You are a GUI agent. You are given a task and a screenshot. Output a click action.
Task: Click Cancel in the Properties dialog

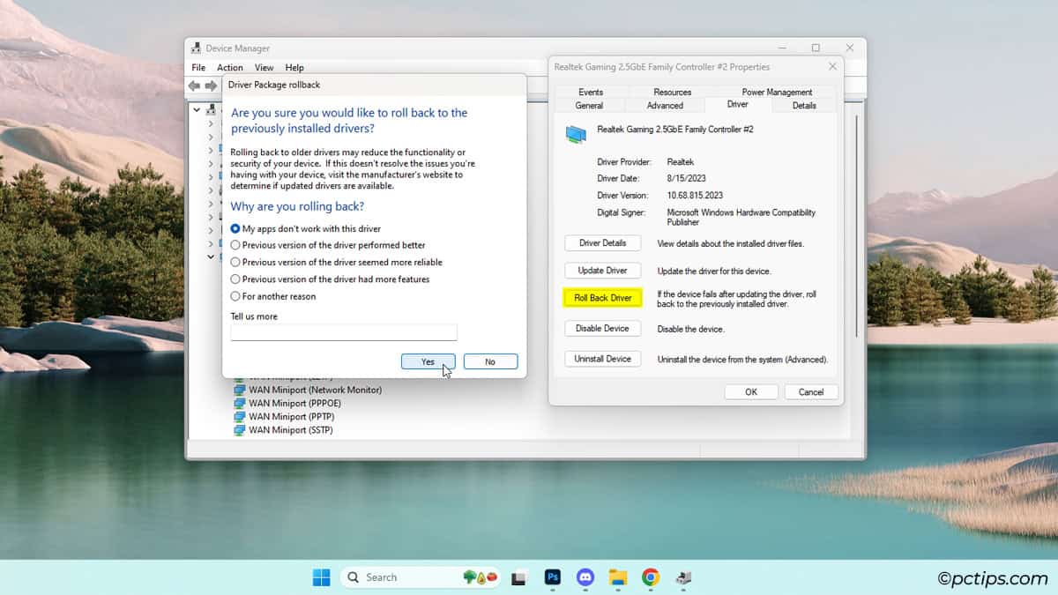[811, 392]
